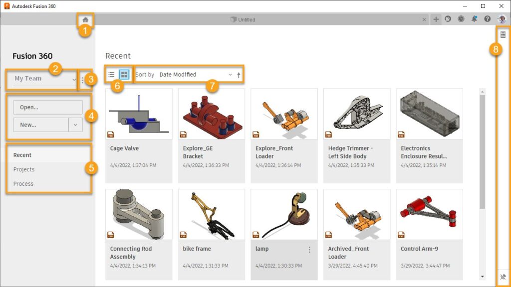Image resolution: width=511 pixels, height=287 pixels.
Task: Open the Job Status clock icon
Action: point(461,19)
